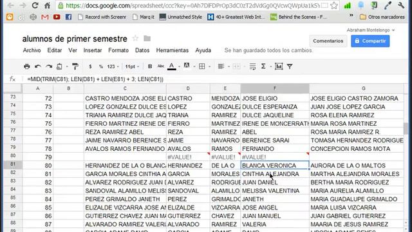Viewport: 412px width, 232px height.
Task: Open the Abraham Montelongo account dropdown
Action: [371, 30]
